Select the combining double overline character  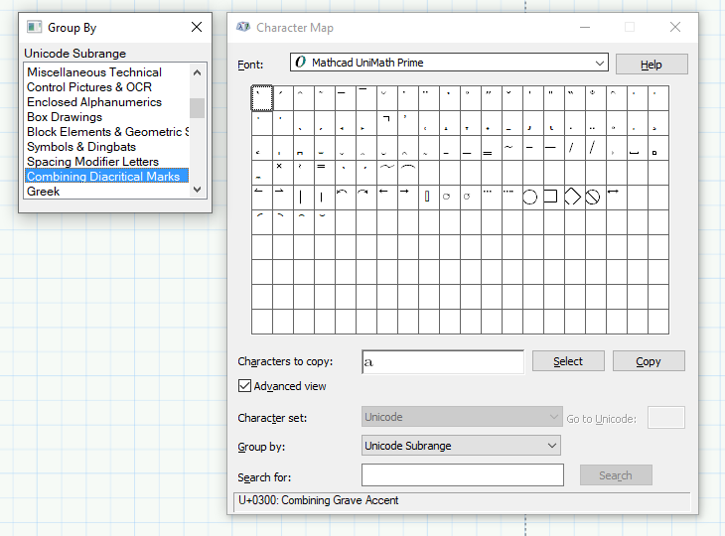(x=325, y=173)
